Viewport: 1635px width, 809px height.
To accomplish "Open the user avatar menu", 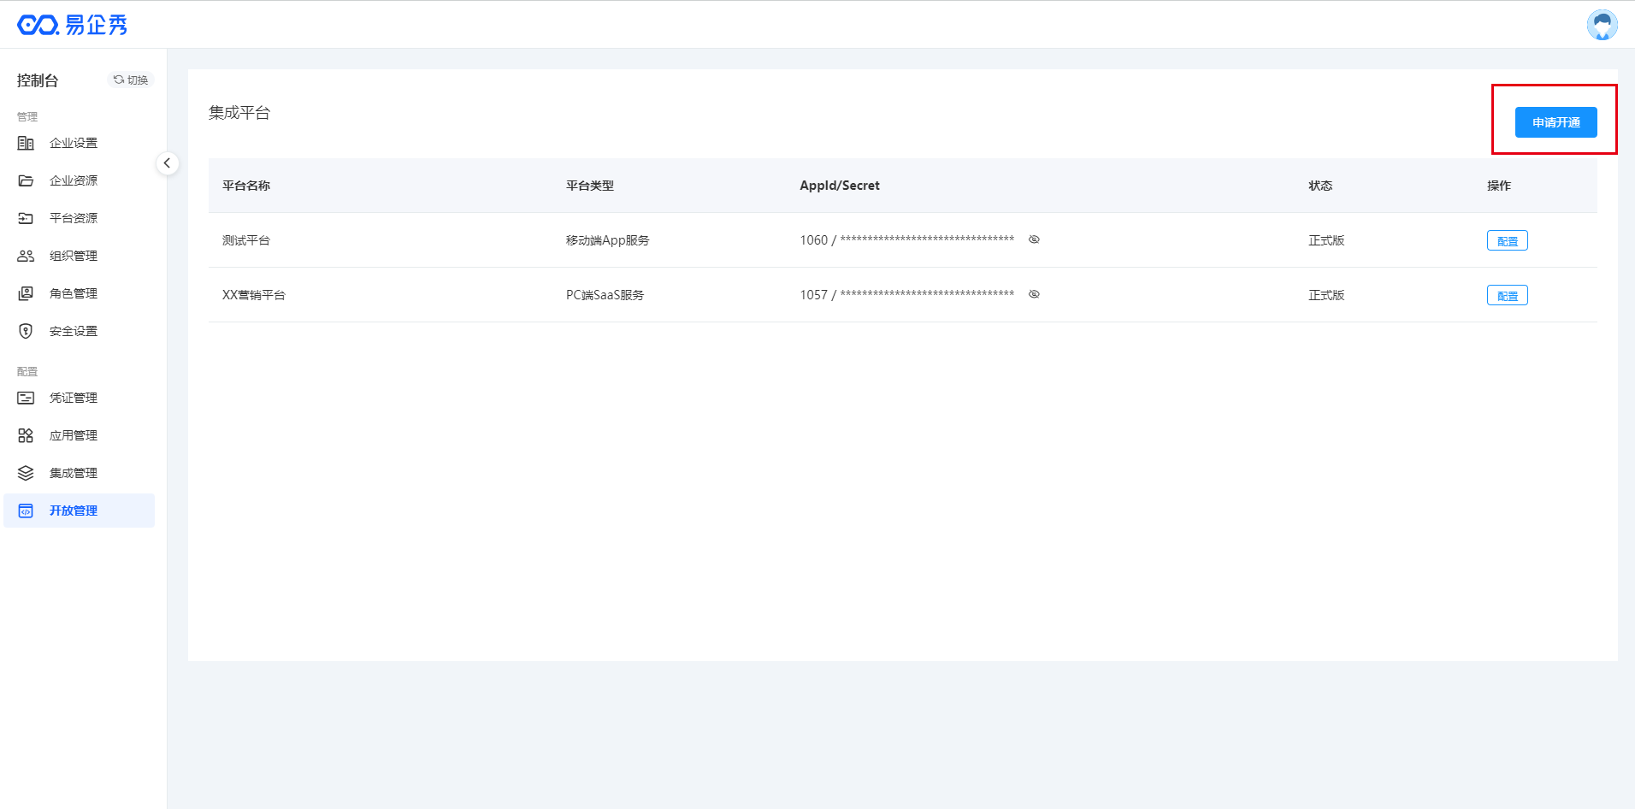I will point(1602,25).
